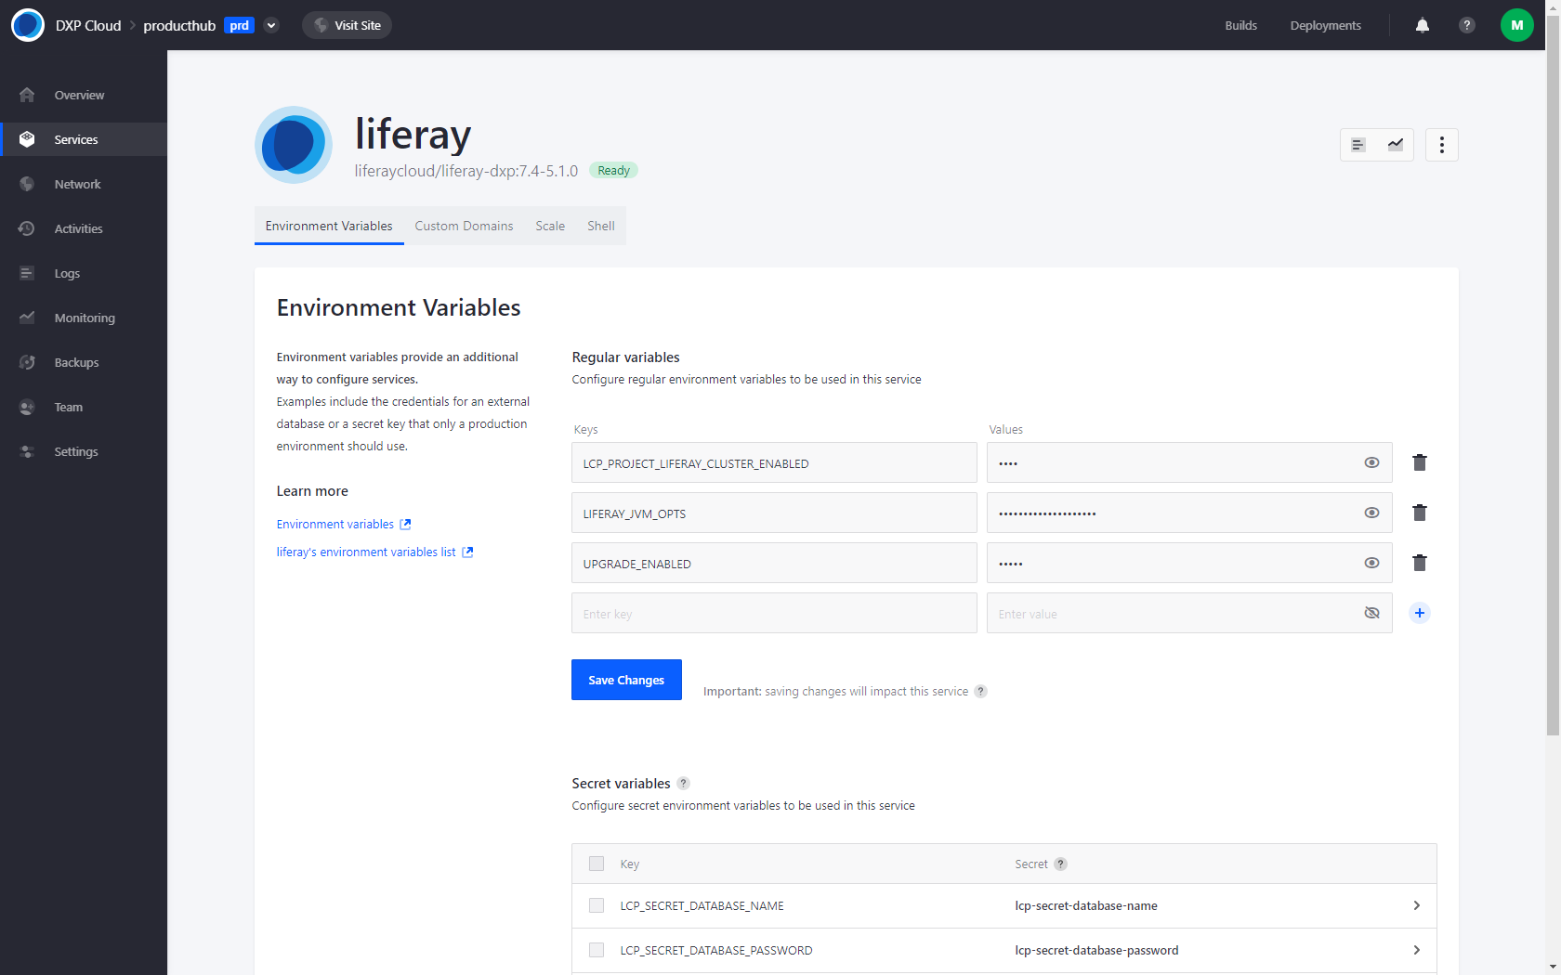
Task: Open the service logs icon button
Action: (1358, 145)
